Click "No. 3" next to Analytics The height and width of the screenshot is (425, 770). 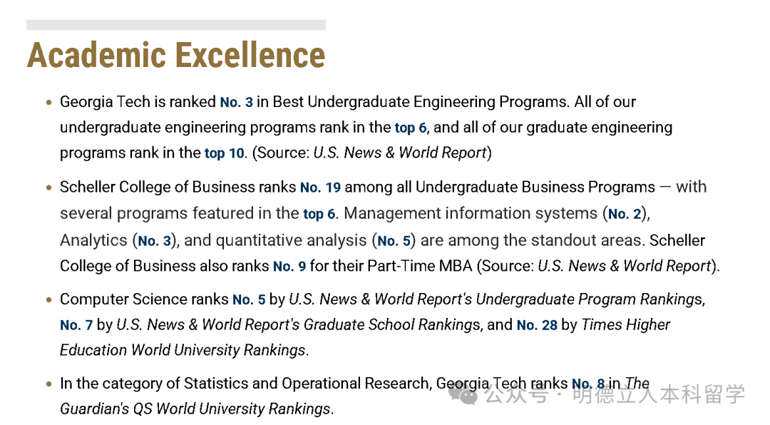[x=154, y=241]
